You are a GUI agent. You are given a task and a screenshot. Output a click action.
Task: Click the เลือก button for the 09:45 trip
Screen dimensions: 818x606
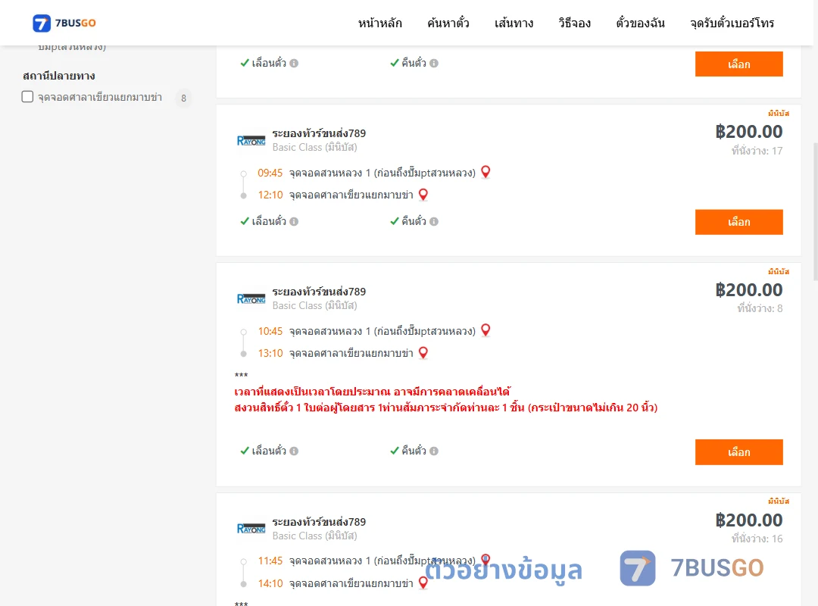(x=738, y=222)
